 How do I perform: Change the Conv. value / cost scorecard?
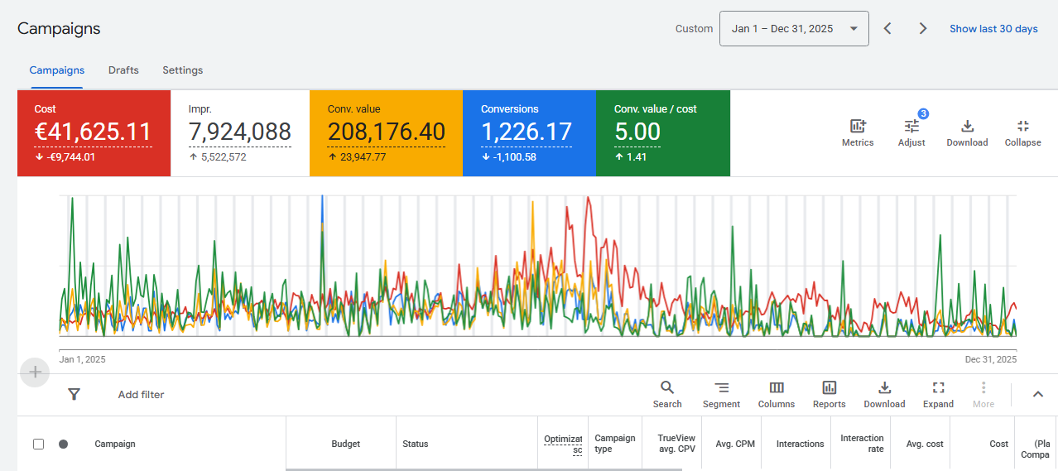[x=663, y=133]
